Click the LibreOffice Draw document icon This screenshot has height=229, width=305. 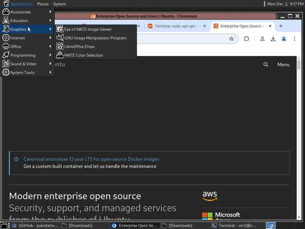(60, 46)
